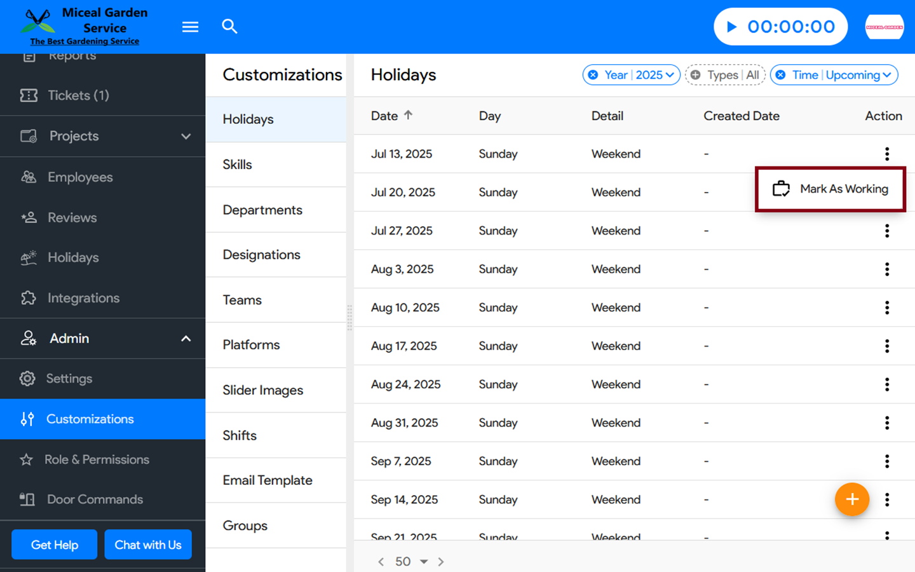Open the profile avatar in header

(x=884, y=27)
